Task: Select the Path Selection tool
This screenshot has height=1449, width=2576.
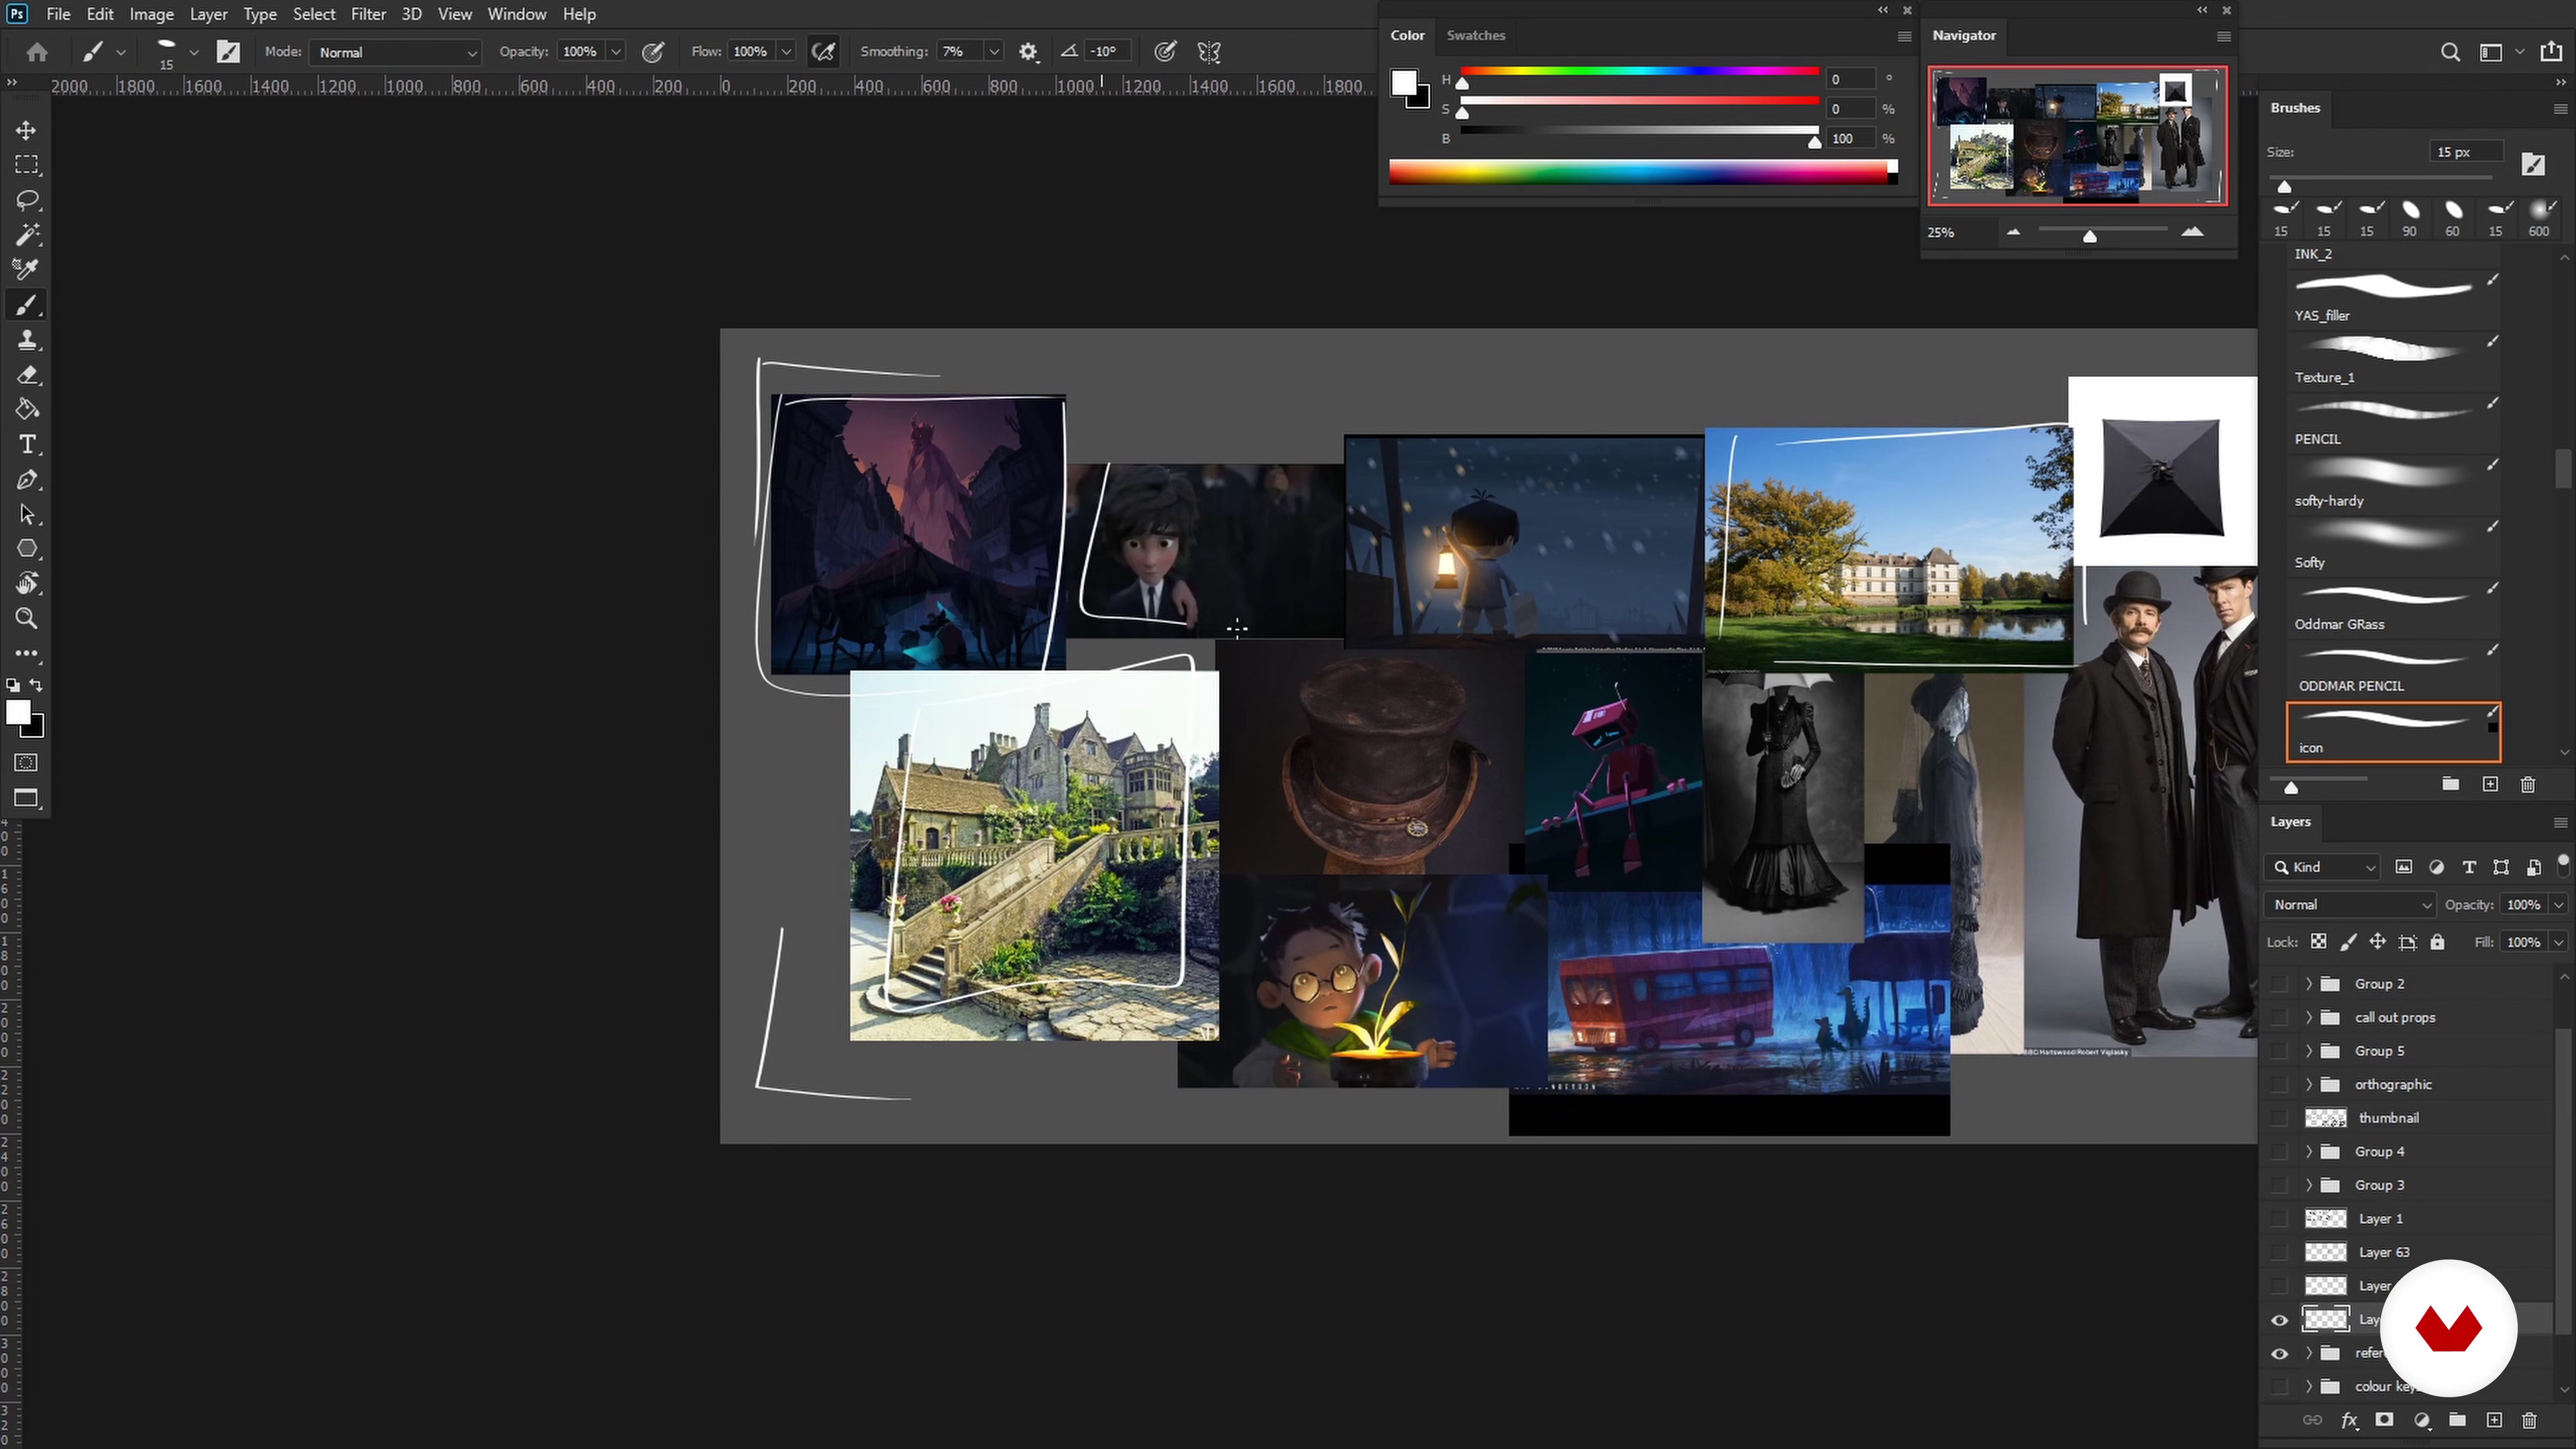Action: (27, 515)
